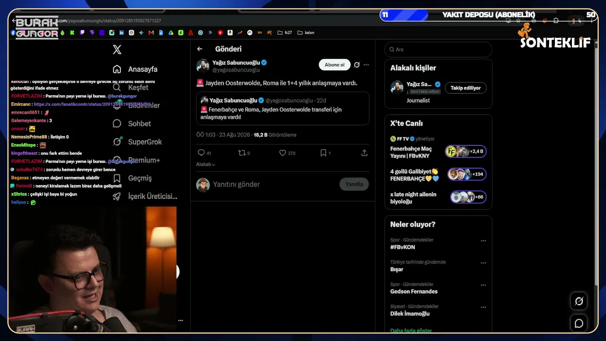
Task: Open options for Gedson Fernandes trend
Action: 483,285
